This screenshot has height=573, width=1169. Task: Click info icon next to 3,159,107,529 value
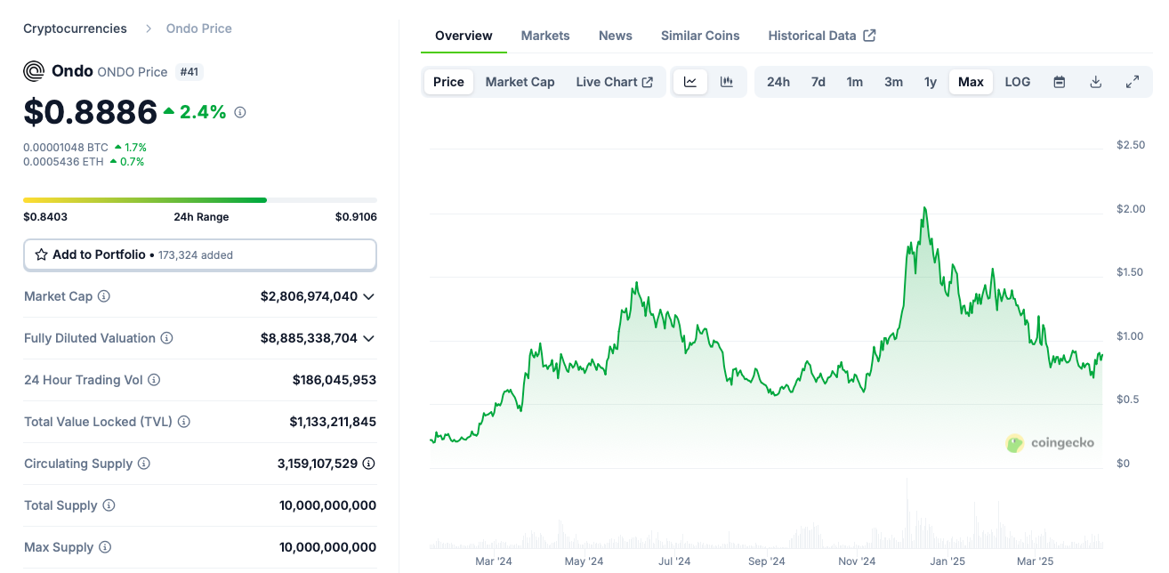point(369,464)
